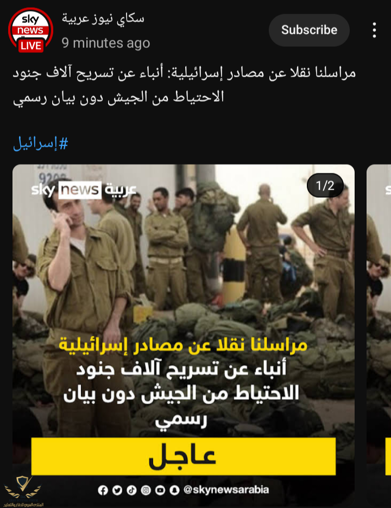This screenshot has width=391, height=508.
Task: Click the 1/2 image counter badge
Action: click(325, 186)
